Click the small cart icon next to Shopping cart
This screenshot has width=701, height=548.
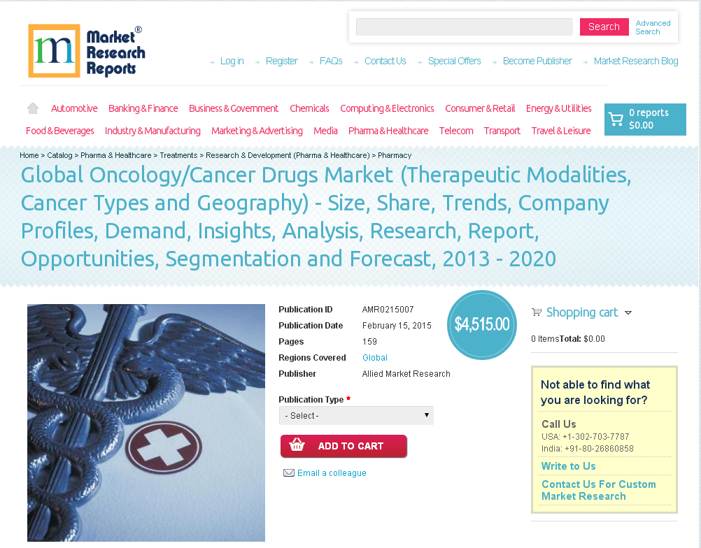[537, 312]
